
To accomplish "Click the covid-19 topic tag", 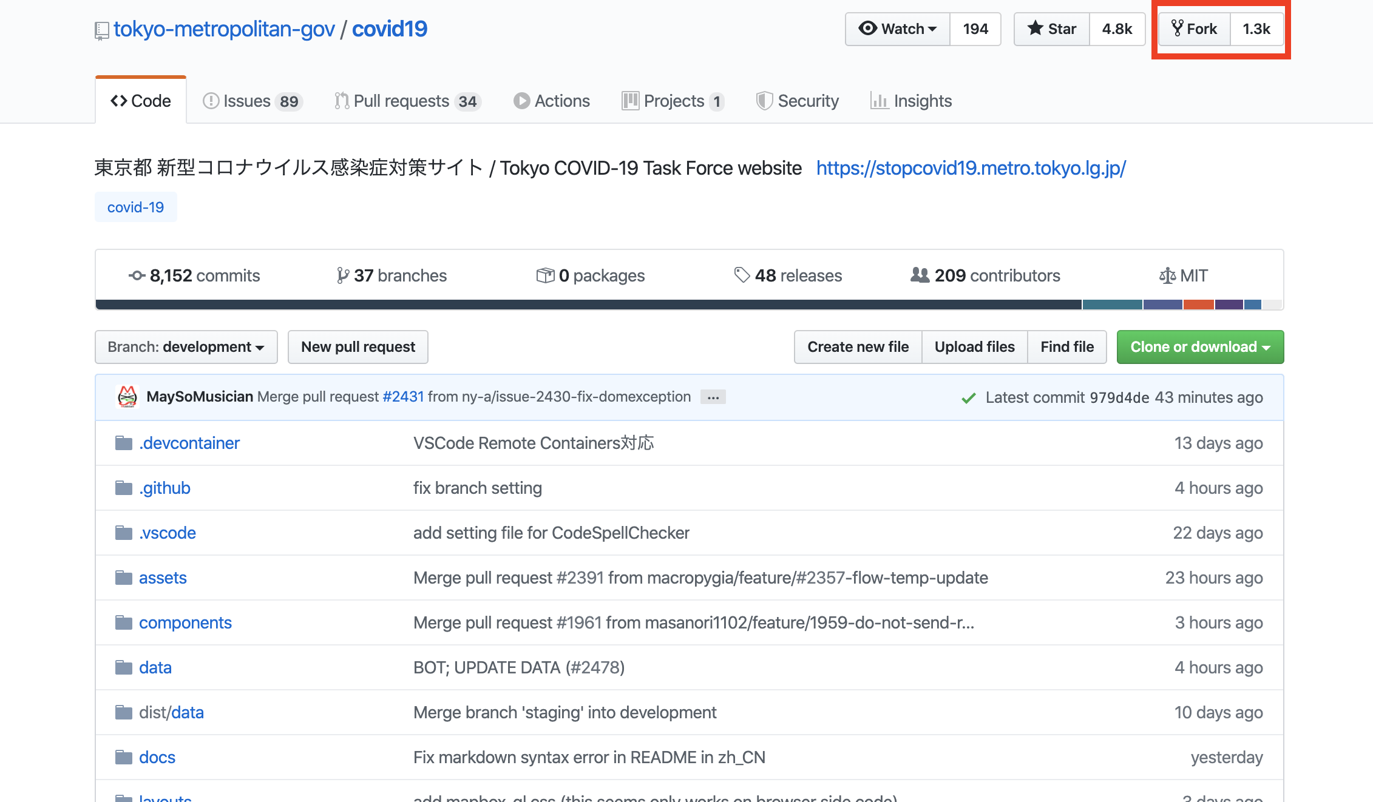I will click(136, 207).
